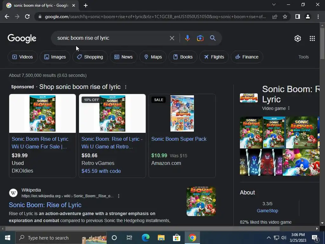Open File Explorer from the taskbar
Screen dimensions: 325x244
pyautogui.click(x=161, y=238)
